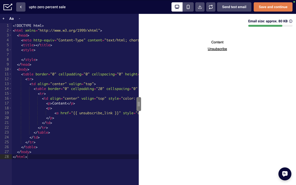
Task: Collapse the tr fold on line 12
Action: (10, 79)
